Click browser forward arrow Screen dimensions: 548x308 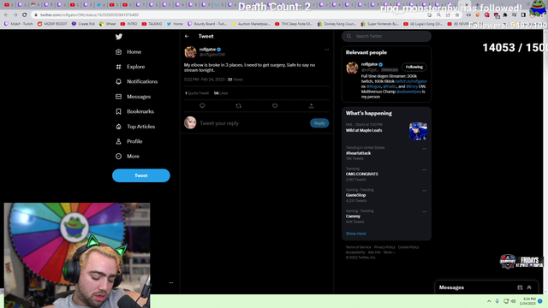[15, 15]
